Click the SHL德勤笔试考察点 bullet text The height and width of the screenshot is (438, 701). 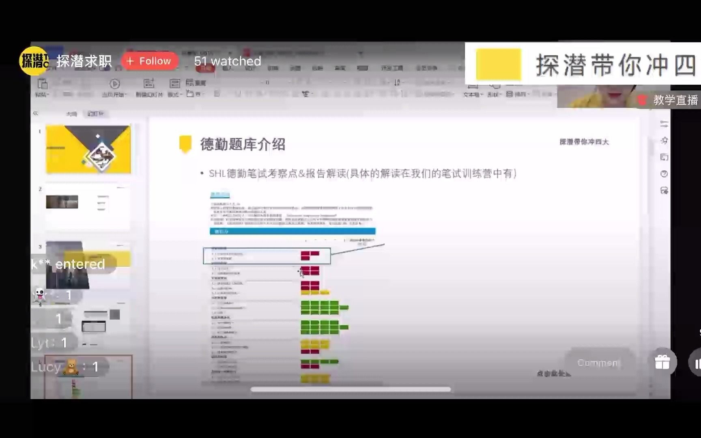pos(362,174)
